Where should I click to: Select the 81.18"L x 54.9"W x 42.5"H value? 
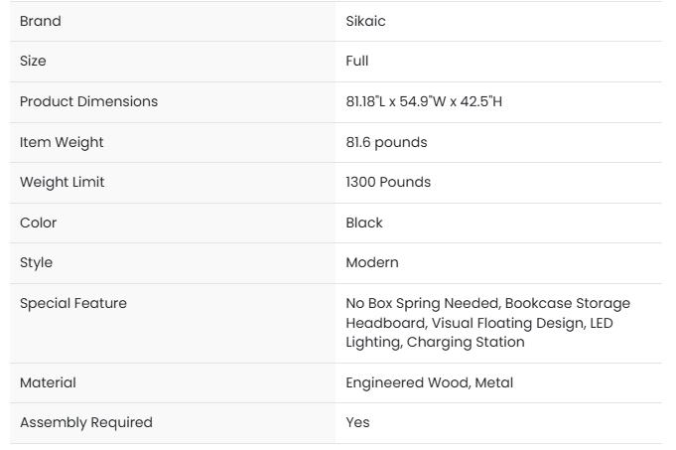click(x=424, y=101)
